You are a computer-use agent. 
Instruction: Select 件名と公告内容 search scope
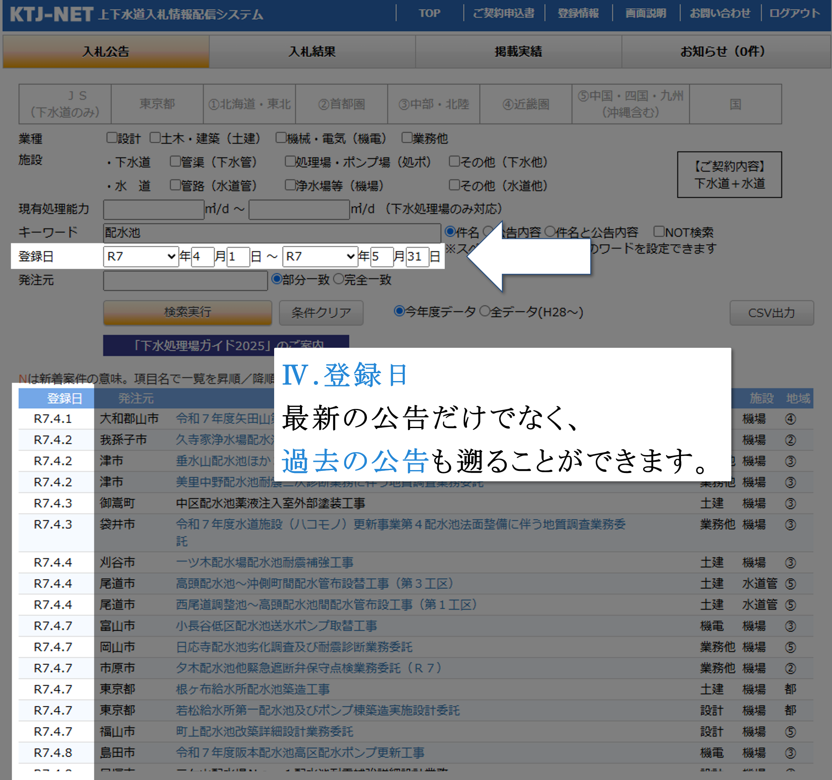click(550, 231)
